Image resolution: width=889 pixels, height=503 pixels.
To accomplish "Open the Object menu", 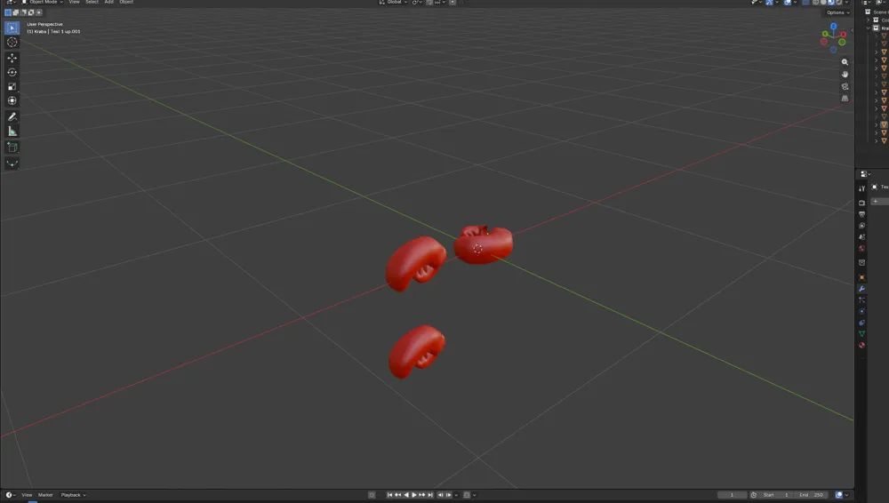I will (126, 3).
